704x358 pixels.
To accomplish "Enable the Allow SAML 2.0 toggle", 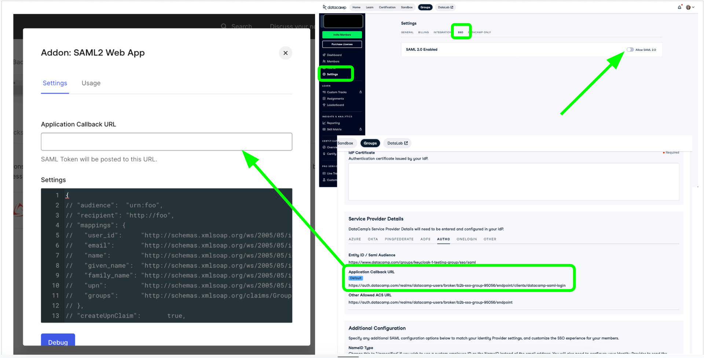I will pyautogui.click(x=630, y=49).
